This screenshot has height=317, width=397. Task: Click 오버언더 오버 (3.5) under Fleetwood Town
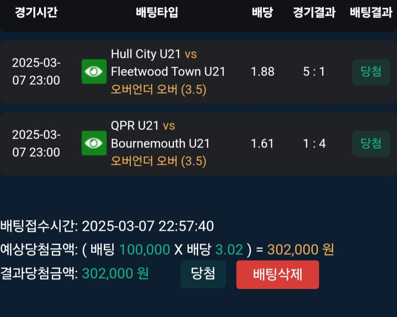tap(159, 90)
